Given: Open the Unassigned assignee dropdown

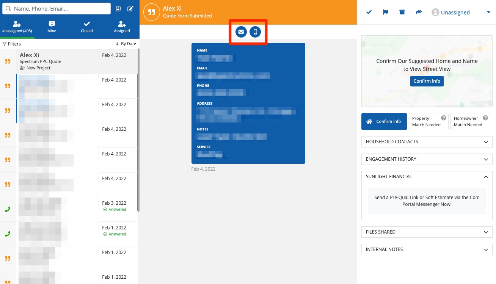Looking at the screenshot, I should 461,13.
